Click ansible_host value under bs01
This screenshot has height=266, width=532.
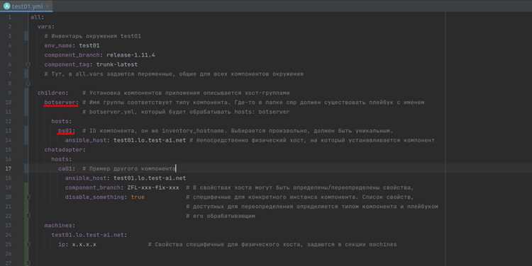(150, 140)
